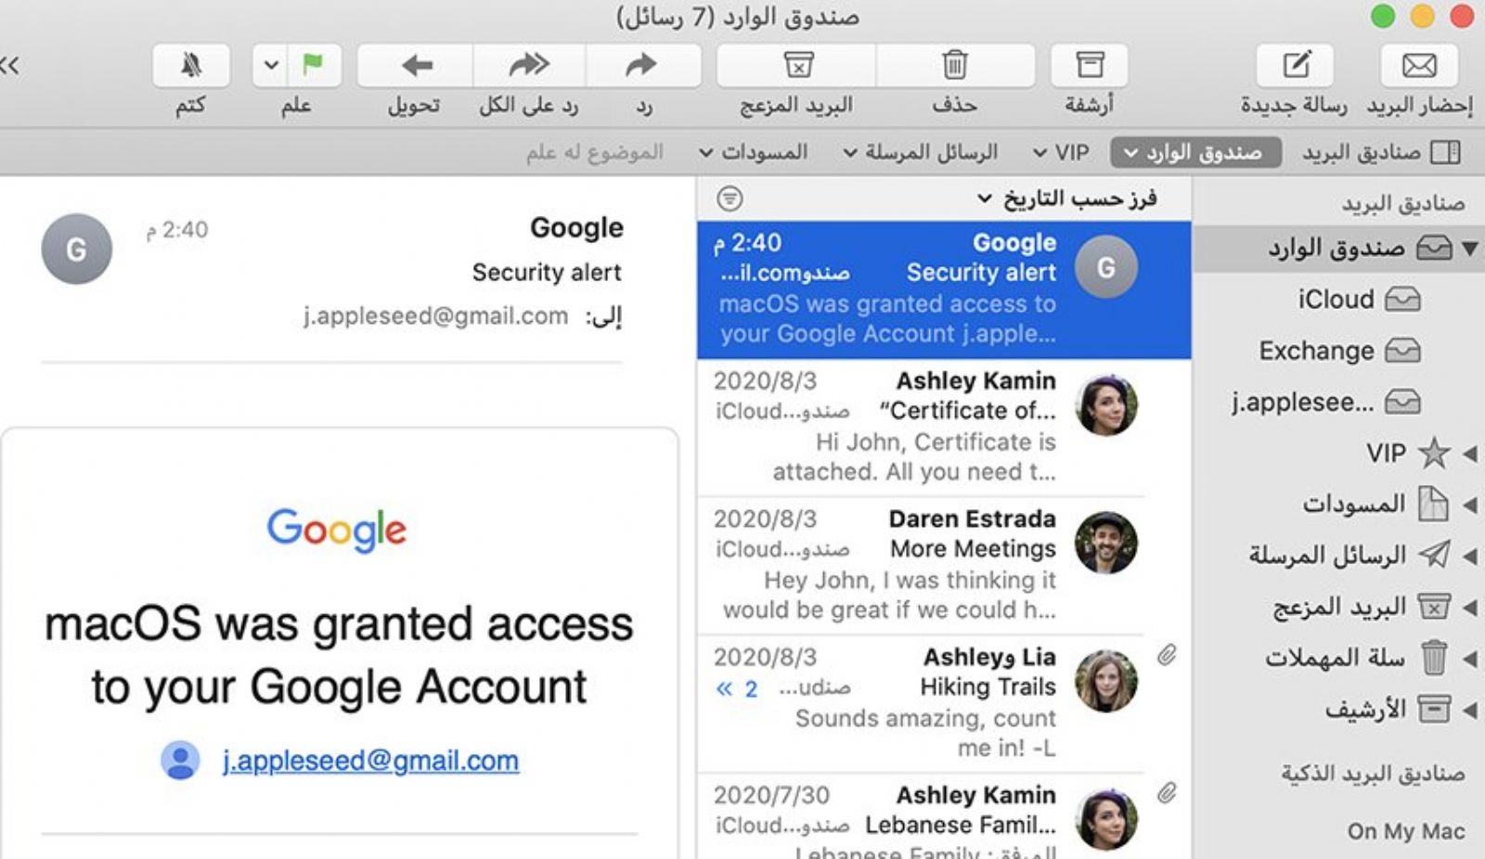The image size is (1485, 859).
Task: Move message to Junk mail
Action: pyautogui.click(x=797, y=65)
